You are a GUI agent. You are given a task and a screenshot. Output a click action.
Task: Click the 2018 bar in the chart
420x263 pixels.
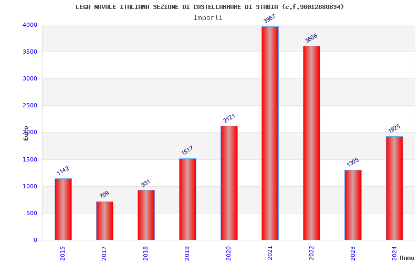(x=146, y=215)
